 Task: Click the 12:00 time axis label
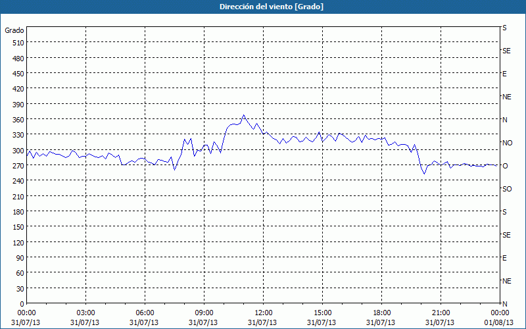coord(264,313)
